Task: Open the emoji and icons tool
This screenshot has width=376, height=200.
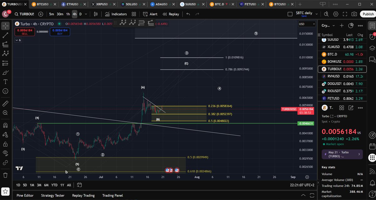Action: [x=5, y=91]
